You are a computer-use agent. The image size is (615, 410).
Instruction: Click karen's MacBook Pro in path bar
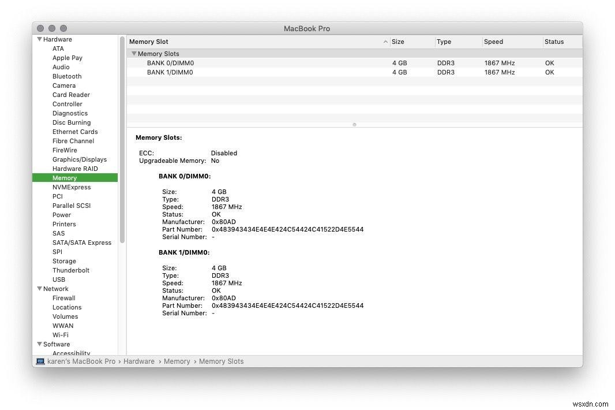coord(81,361)
